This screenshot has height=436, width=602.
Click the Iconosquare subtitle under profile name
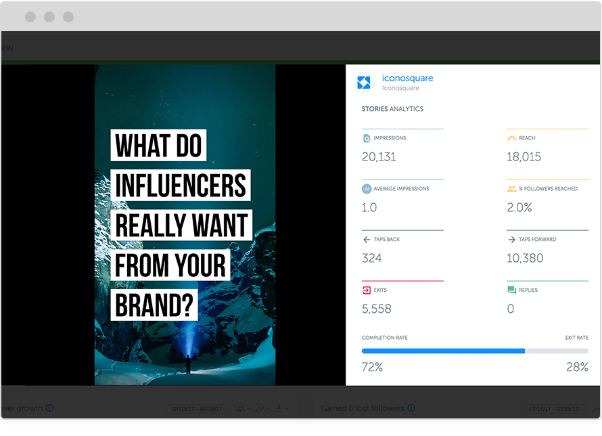[400, 88]
